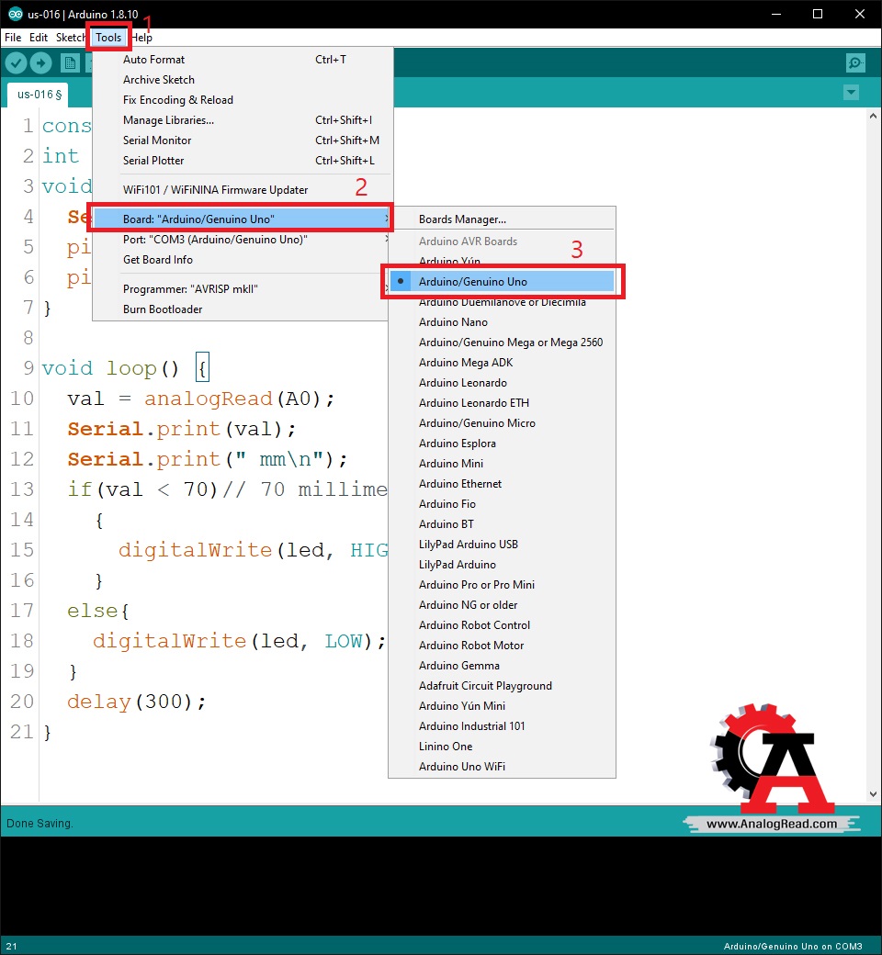
Task: Click the 'delay(300);' code line
Action: 137,702
